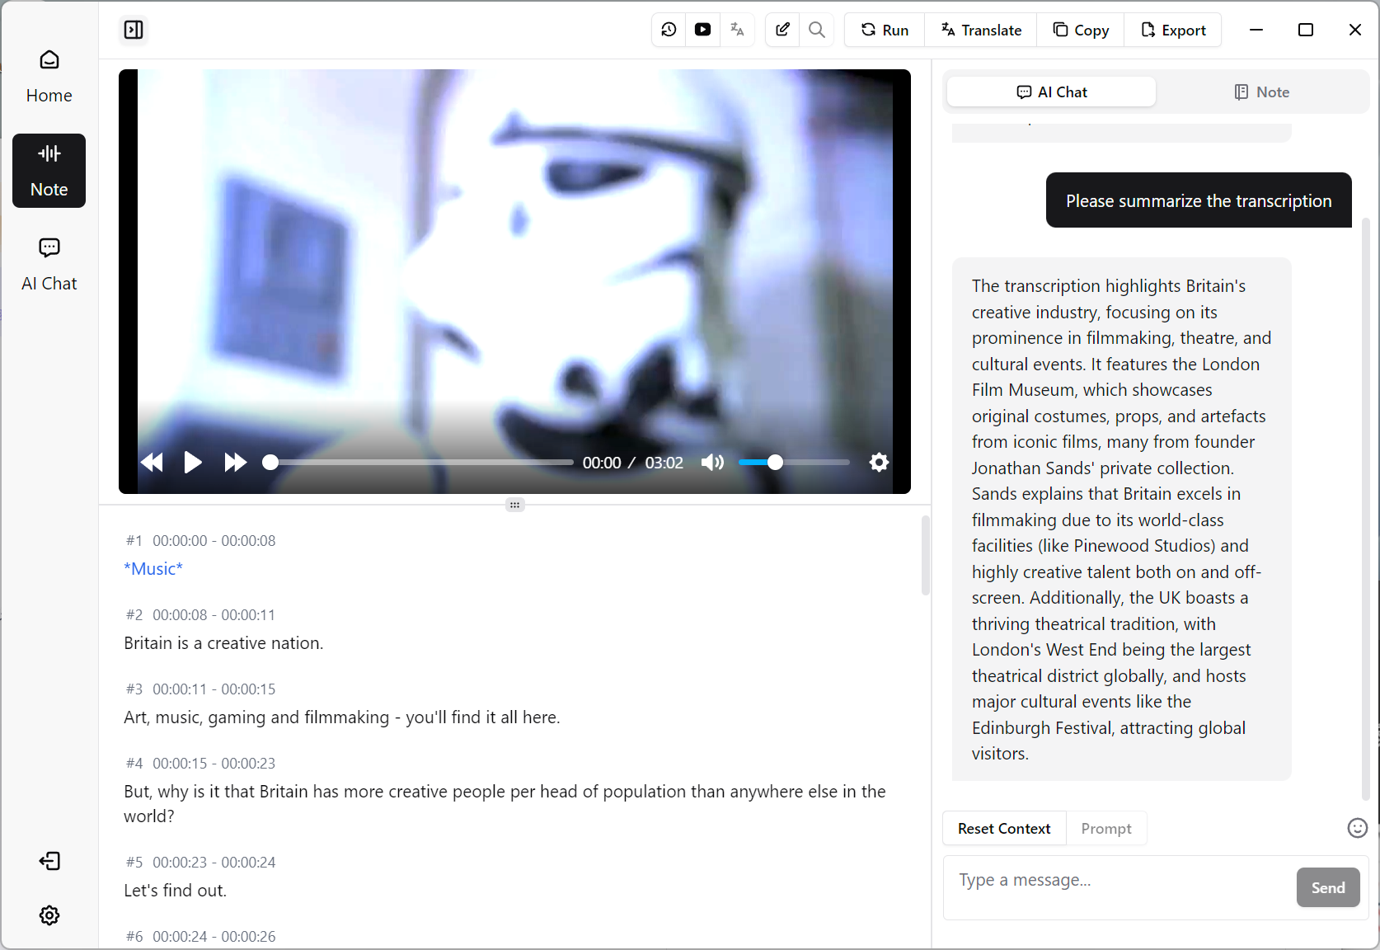The height and width of the screenshot is (950, 1380).
Task: Click the Run button
Action: 885,30
